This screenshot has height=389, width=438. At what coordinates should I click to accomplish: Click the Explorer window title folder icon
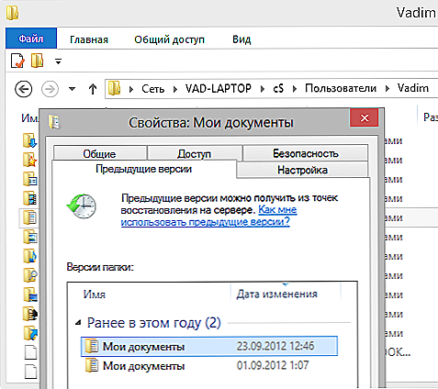coord(13,13)
